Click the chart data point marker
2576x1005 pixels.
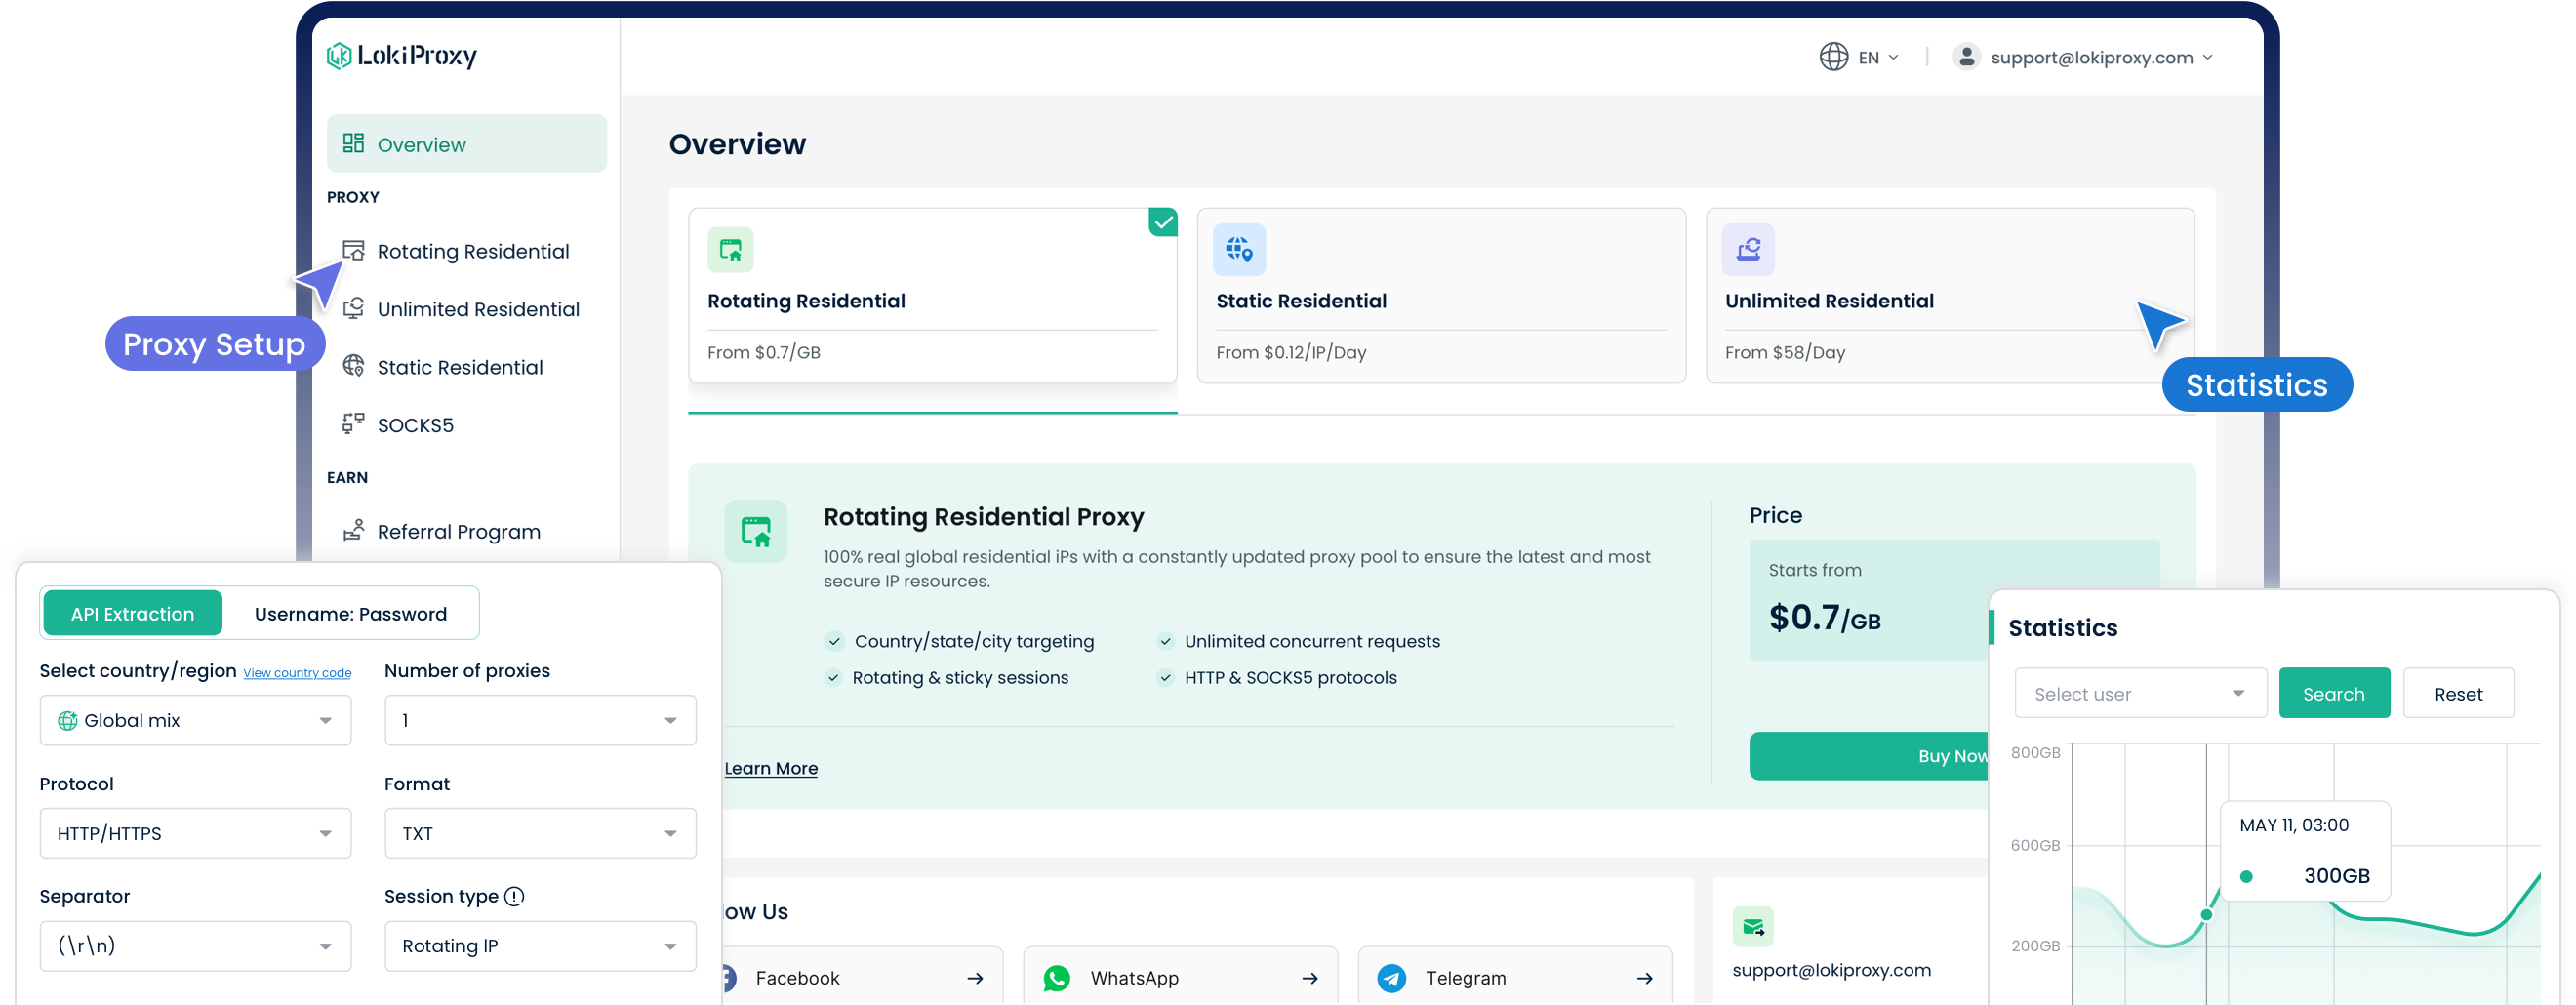click(2206, 914)
